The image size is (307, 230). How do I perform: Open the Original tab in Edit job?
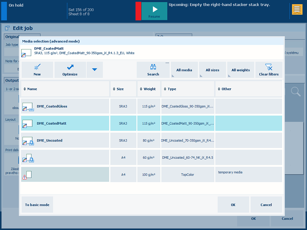12,37
